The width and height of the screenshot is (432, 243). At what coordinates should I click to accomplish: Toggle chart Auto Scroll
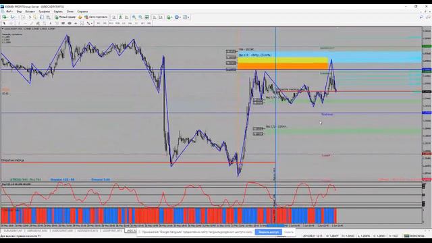click(155, 17)
